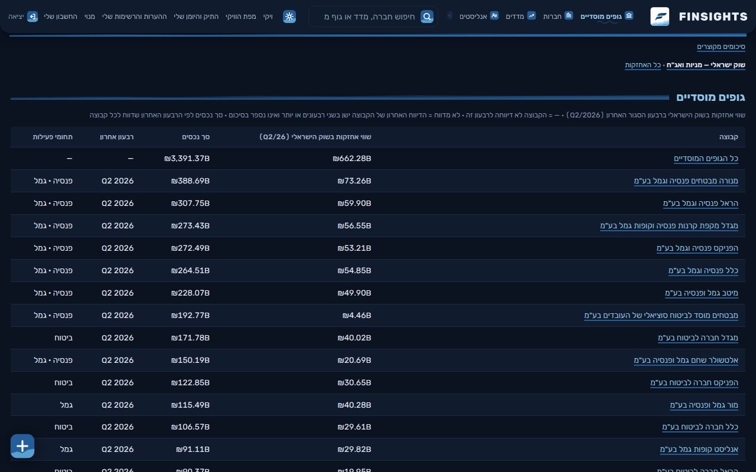756x472 pixels.
Task: Open the החשבון שלי menu
Action: click(61, 17)
